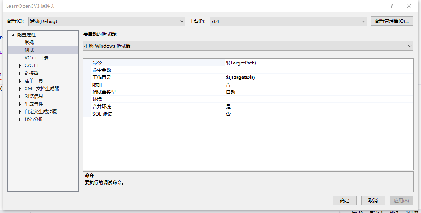Select the 生成事件 tree item label
The width and height of the screenshot is (421, 213).
coord(34,104)
